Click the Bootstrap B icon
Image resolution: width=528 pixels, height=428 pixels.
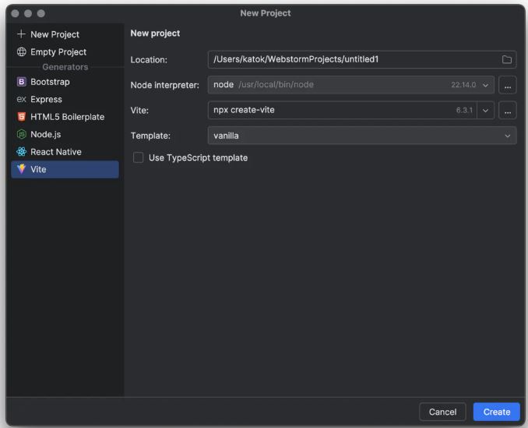(21, 82)
